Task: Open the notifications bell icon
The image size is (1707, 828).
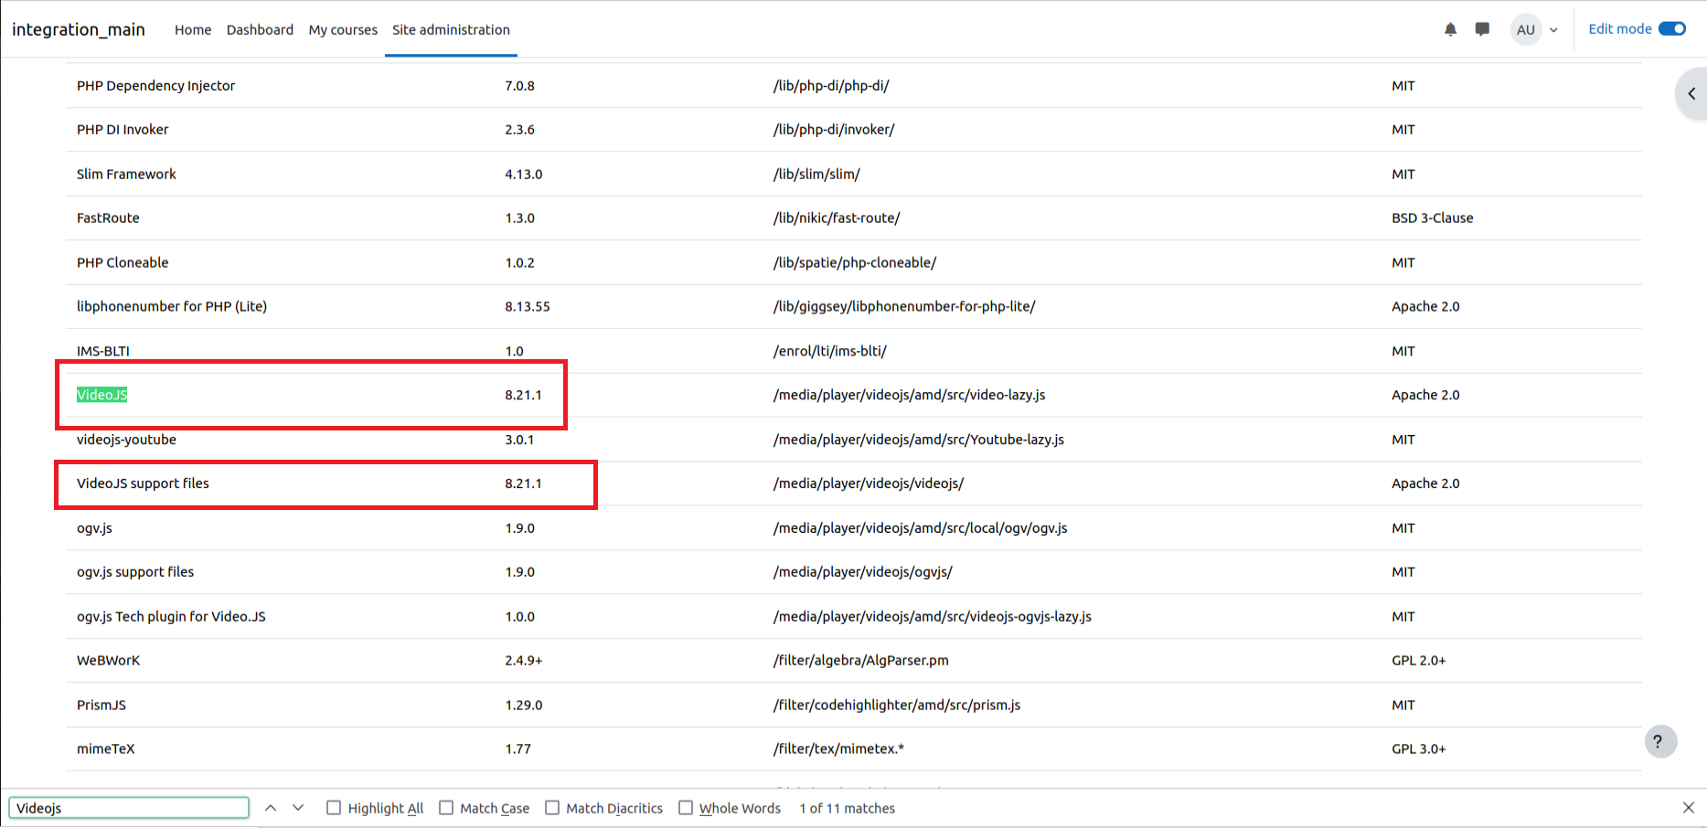Action: click(1450, 29)
